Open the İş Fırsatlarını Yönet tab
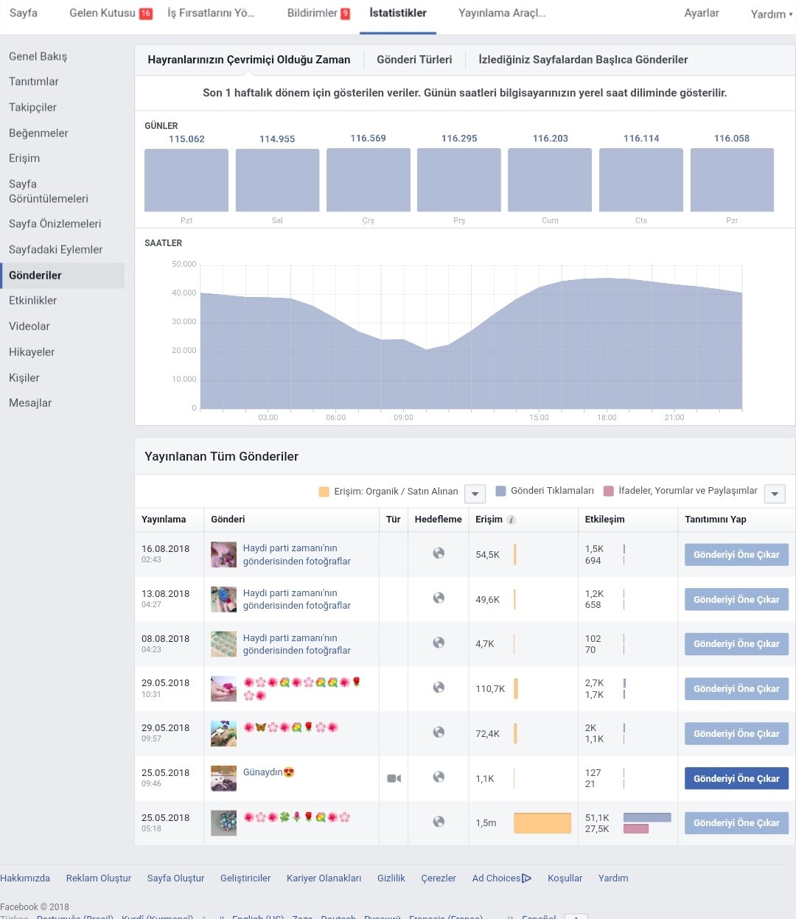 211,13
